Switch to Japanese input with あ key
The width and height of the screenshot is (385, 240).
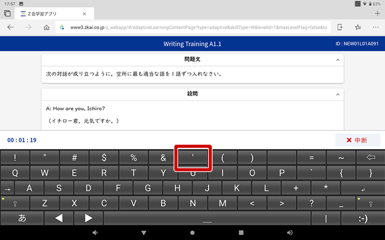[22, 218]
